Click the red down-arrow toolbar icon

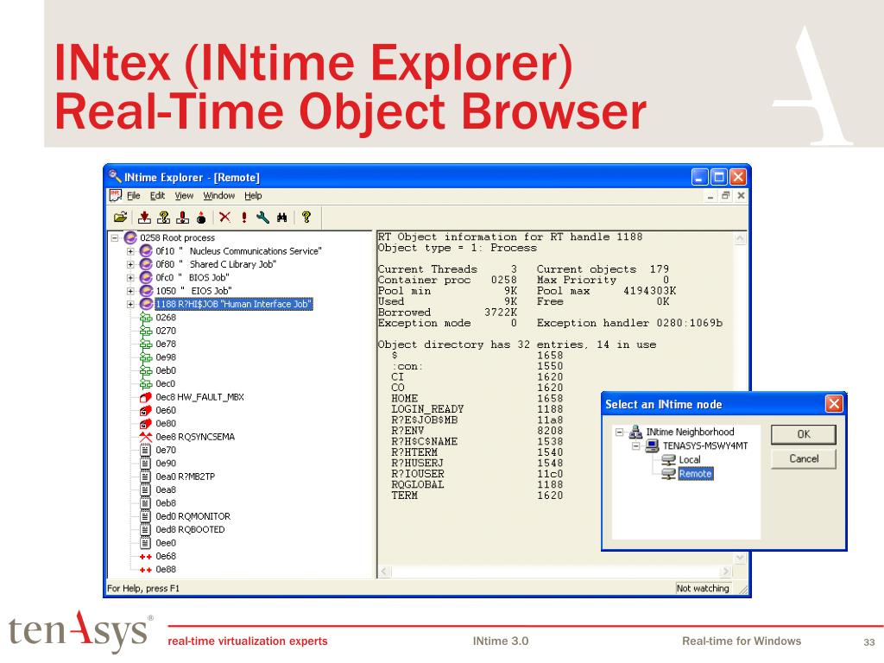click(x=145, y=218)
